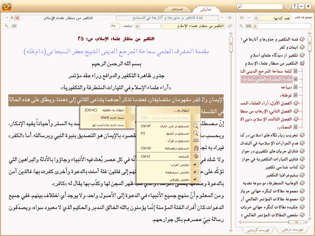Image resolution: width=315 pixels, height=236 pixels.
Task: Click the go-to page icon in text toolbar
Action: (14, 26)
